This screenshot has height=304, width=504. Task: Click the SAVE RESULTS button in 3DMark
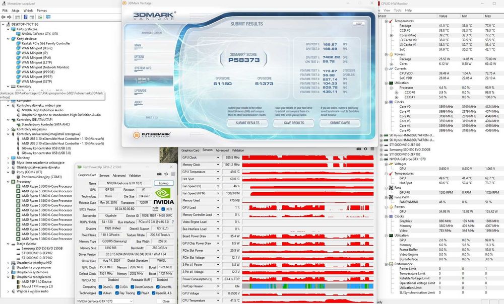pos(294,123)
